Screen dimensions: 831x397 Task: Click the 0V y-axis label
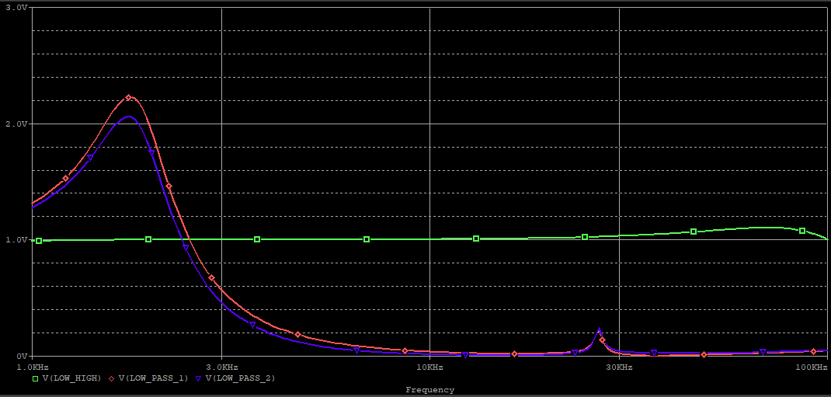click(21, 356)
